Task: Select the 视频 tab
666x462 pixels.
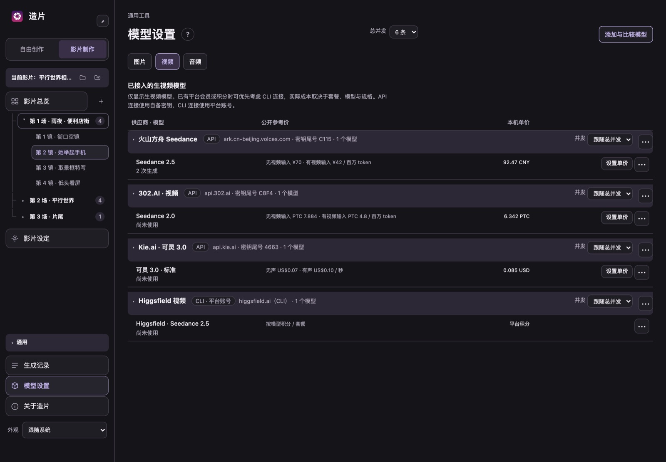Action: tap(167, 62)
